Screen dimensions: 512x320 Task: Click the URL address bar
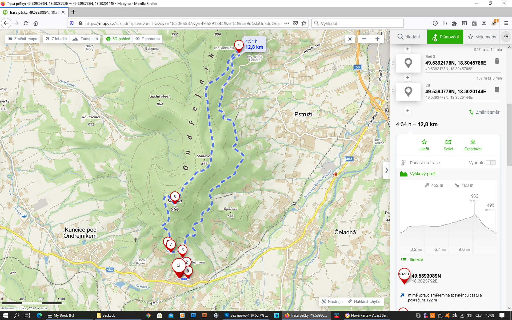click(183, 23)
